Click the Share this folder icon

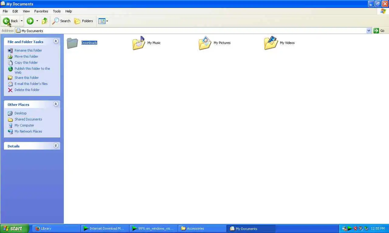click(x=10, y=78)
